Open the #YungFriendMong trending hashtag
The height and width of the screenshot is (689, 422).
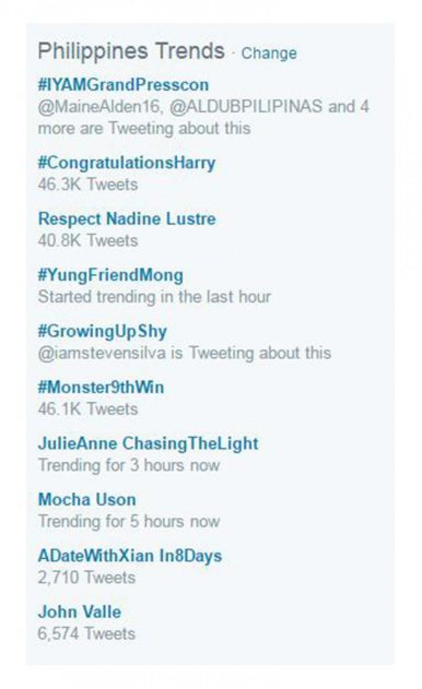coord(111,275)
